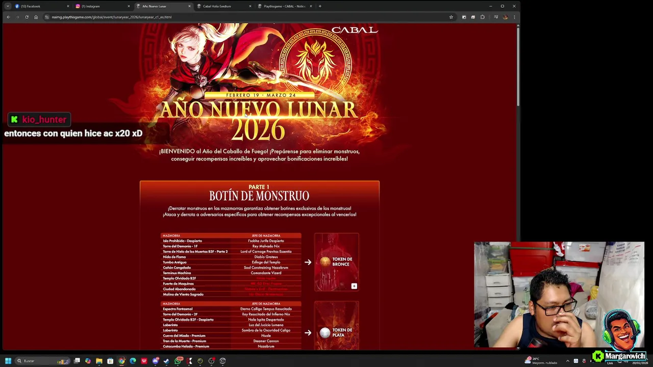Open Task View from taskbar

pos(77,361)
